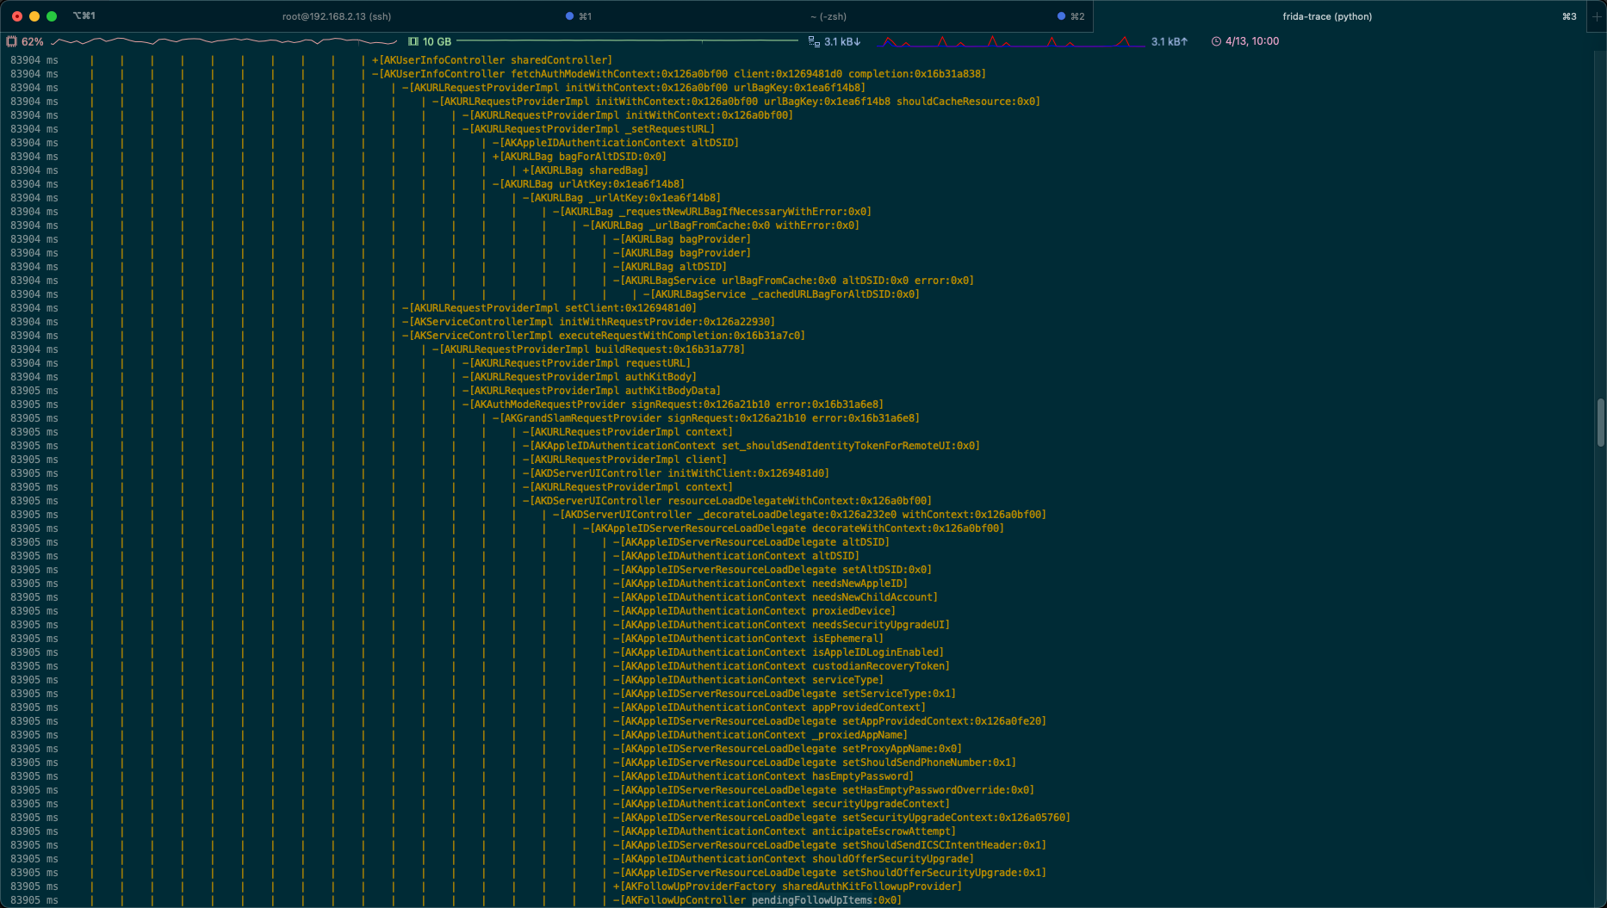Viewport: 1607px width, 908px height.
Task: Click the pendingFollowUpItems:0x0 line
Action: pos(757,900)
